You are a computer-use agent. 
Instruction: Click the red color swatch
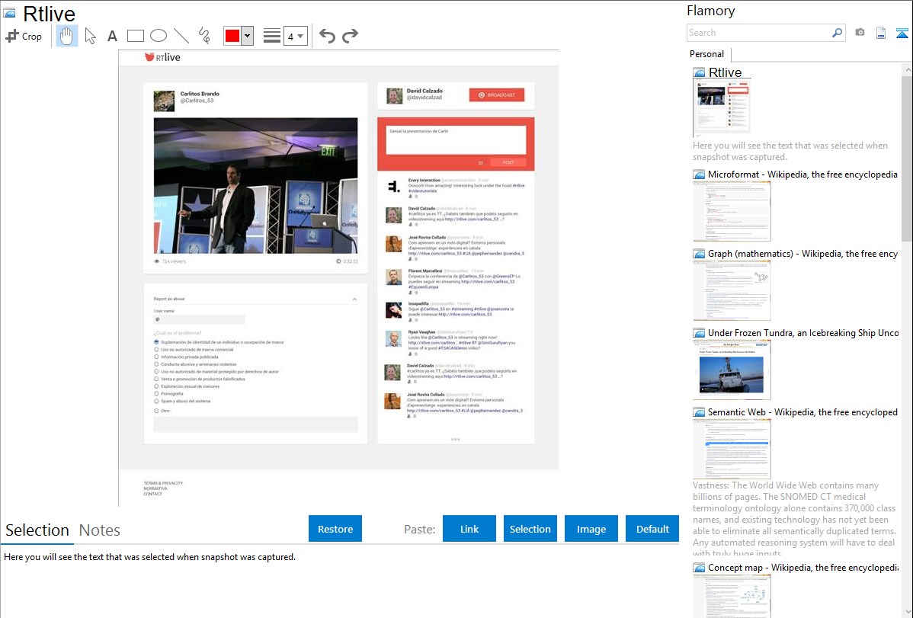[x=232, y=36]
